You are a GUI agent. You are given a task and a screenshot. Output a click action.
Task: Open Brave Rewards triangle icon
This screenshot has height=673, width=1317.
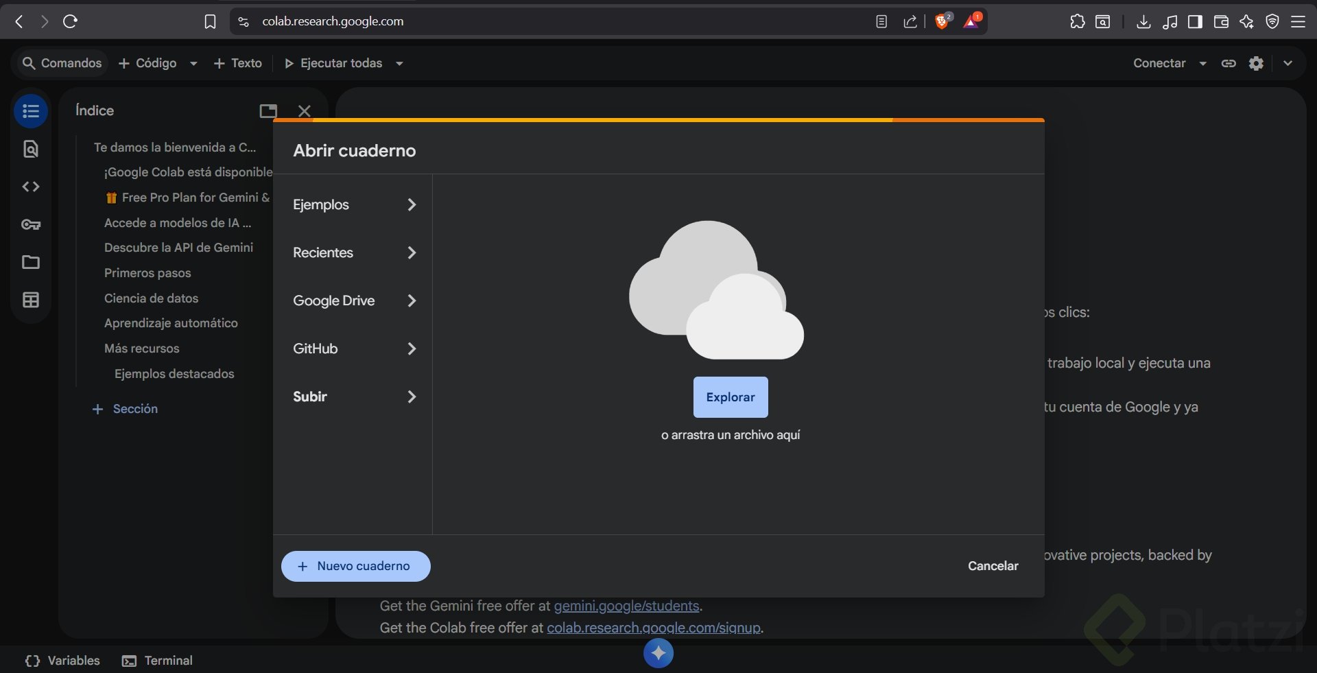point(972,21)
